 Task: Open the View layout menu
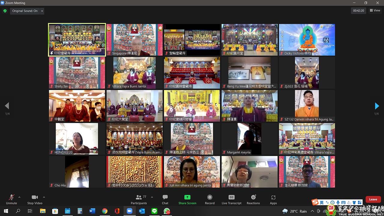point(375,10)
